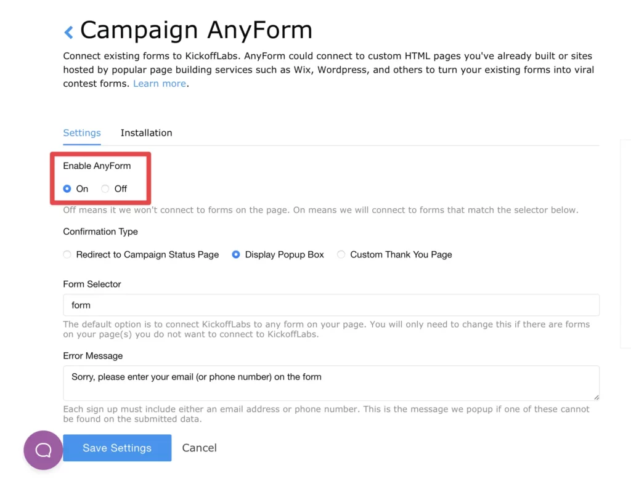Select the On radio for Enable AnyForm
This screenshot has width=631, height=489.
click(x=67, y=188)
